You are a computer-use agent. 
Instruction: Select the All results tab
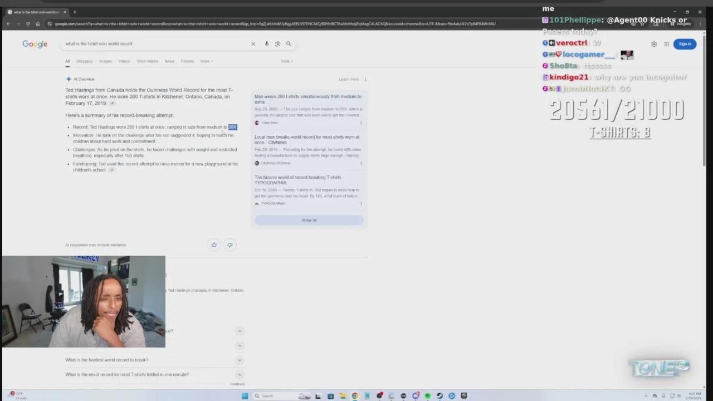(67, 61)
